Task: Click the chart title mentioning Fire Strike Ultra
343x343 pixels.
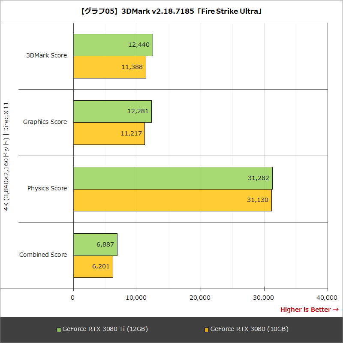Action: [171, 11]
